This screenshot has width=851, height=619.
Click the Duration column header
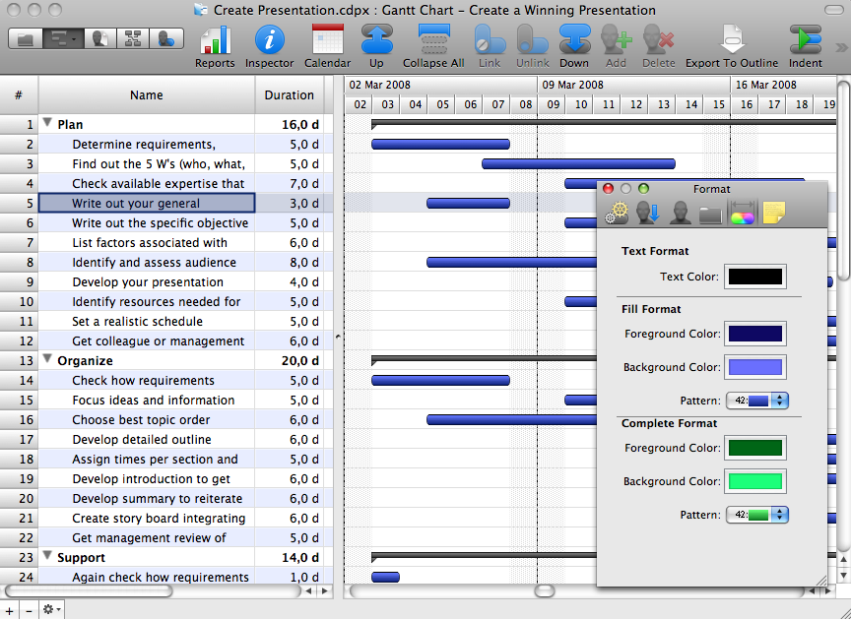click(x=289, y=95)
